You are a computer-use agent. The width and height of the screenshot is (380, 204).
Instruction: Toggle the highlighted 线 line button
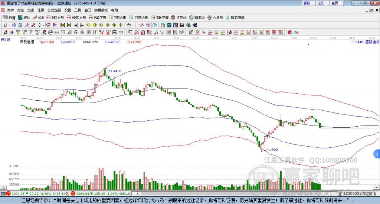(x=155, y=25)
